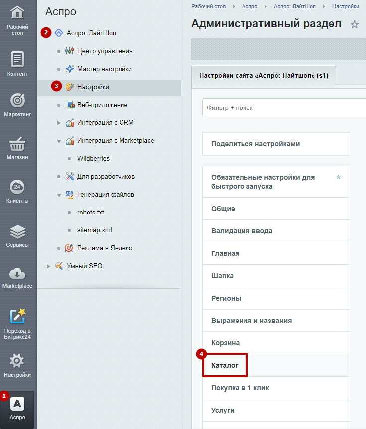
Task: Open the Корзина settings section
Action: tap(276, 343)
